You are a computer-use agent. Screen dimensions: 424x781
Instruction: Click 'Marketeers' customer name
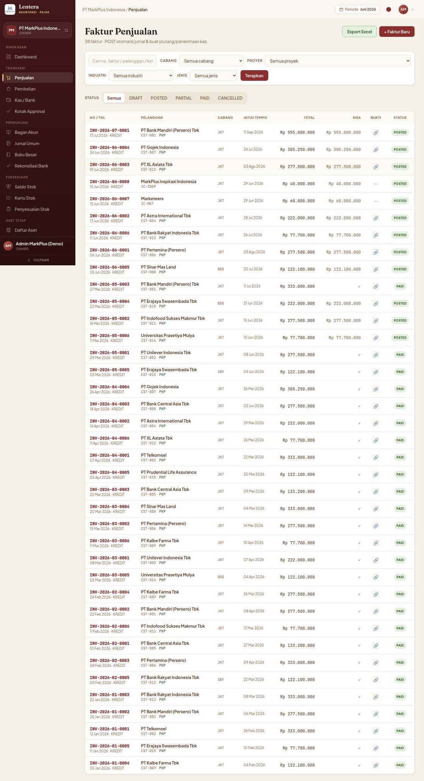point(152,199)
